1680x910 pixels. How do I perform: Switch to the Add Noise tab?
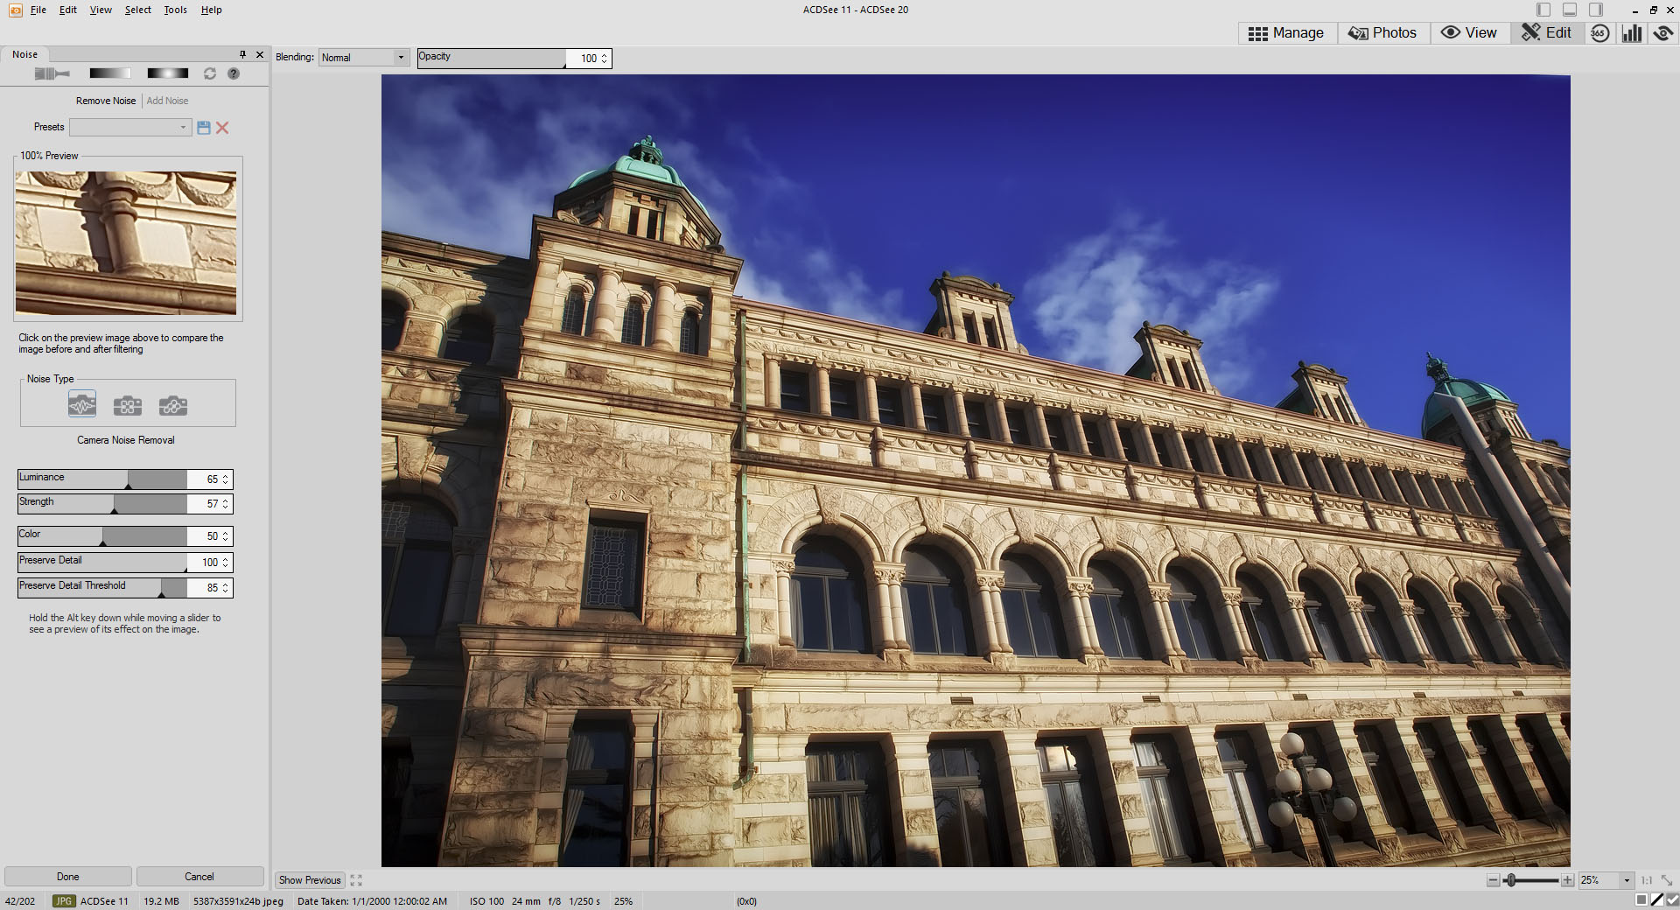coord(167,101)
